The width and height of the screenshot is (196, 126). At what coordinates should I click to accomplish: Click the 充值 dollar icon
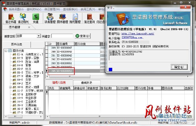[x=36, y=18]
